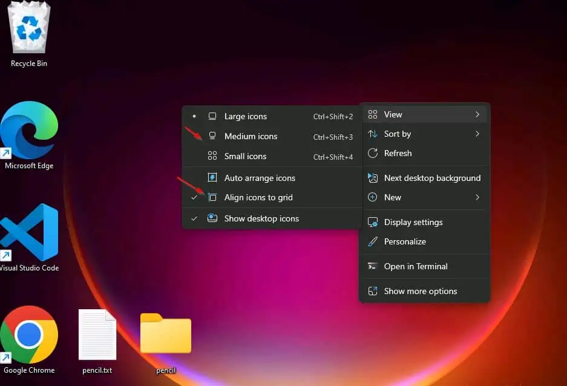Click the Align icons to grid glyph
Viewport: 567px width, 386px height.
212,197
